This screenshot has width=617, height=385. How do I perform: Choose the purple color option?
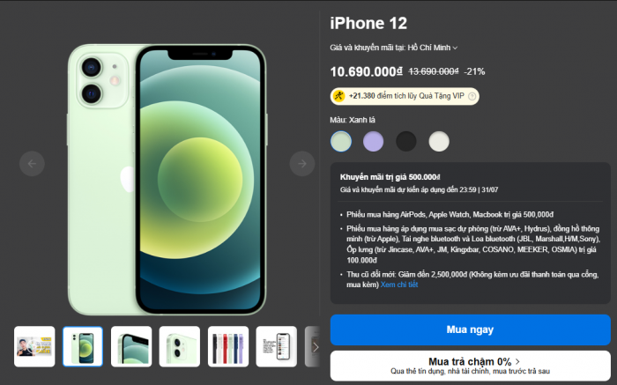(374, 142)
